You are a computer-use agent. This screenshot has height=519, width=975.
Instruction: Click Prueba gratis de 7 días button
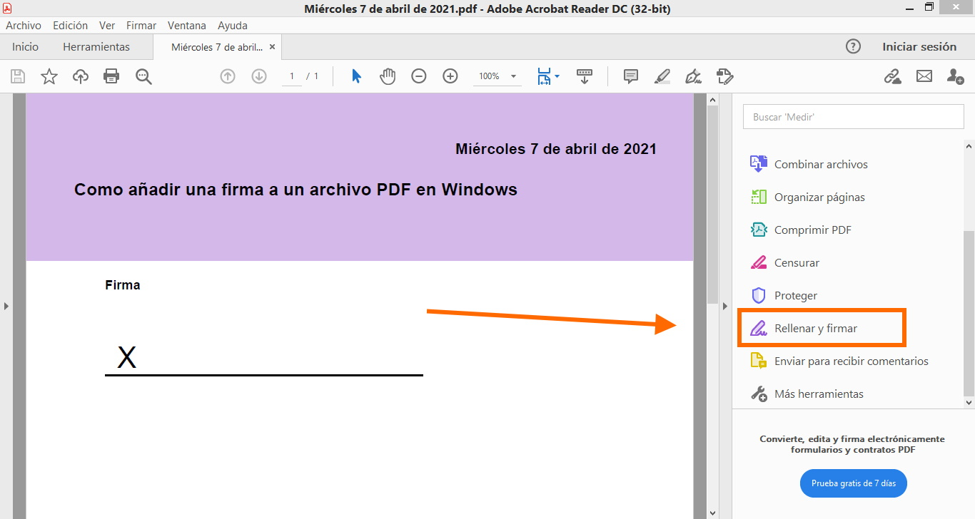click(854, 483)
